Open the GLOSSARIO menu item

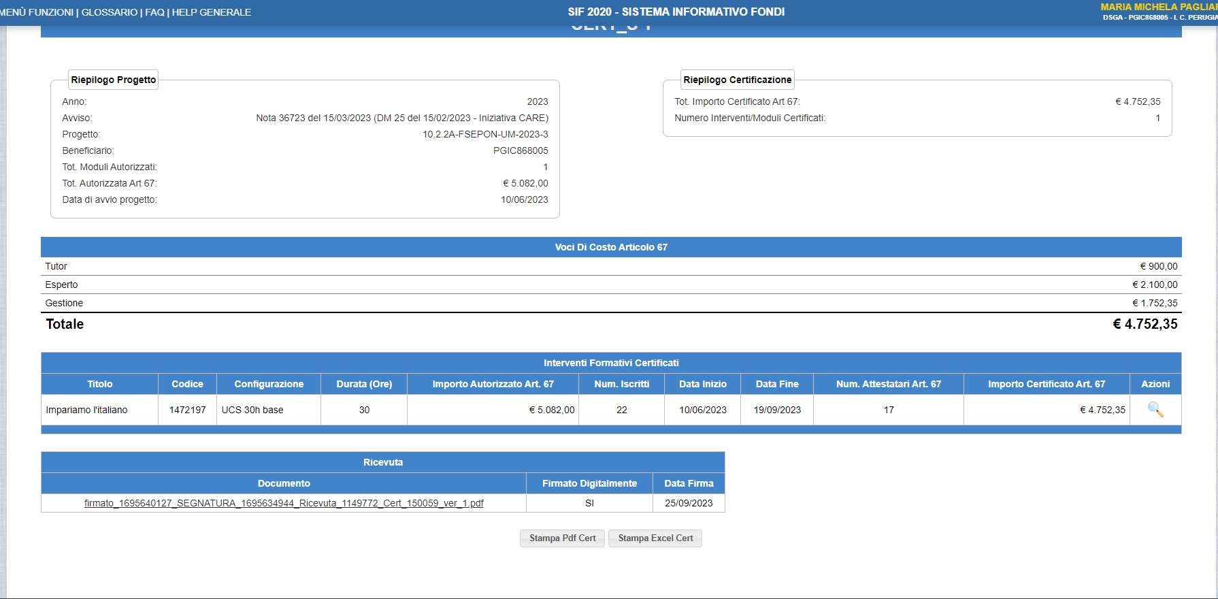click(x=109, y=12)
